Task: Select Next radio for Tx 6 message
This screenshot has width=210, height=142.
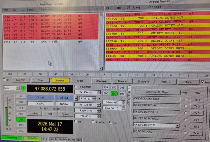Action: (185, 133)
